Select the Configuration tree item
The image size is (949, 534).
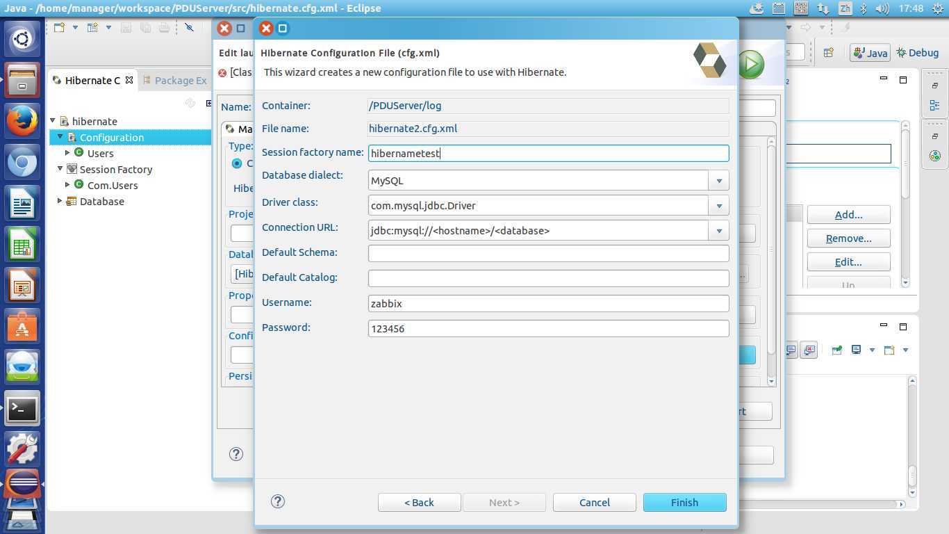tap(111, 138)
